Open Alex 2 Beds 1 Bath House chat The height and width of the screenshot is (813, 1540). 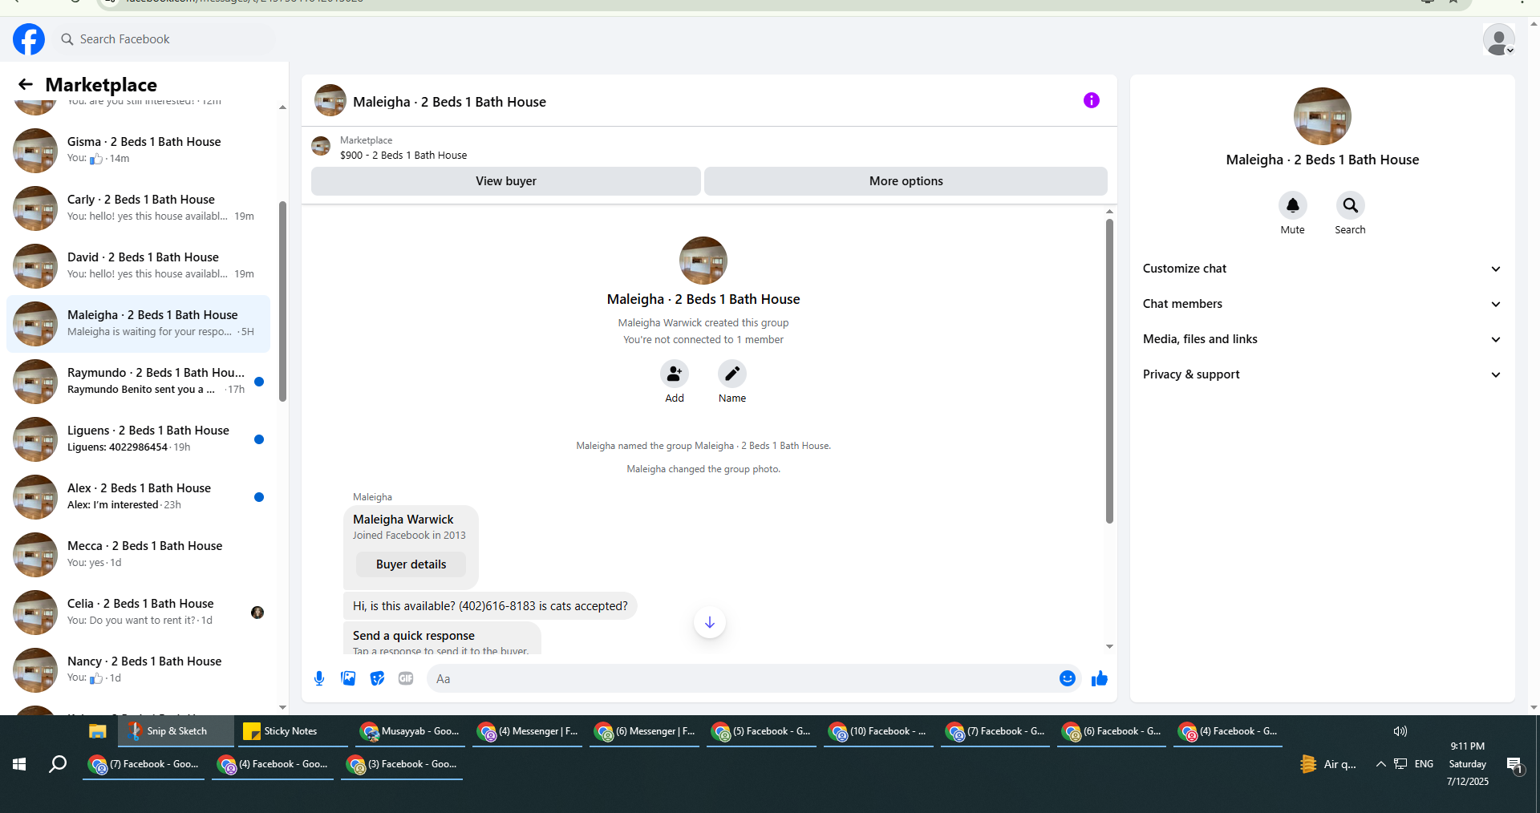[138, 496]
